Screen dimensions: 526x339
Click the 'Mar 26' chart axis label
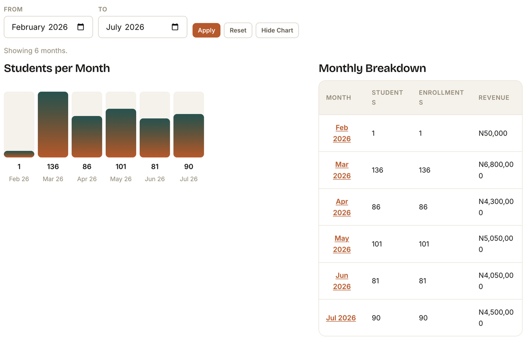click(x=53, y=179)
